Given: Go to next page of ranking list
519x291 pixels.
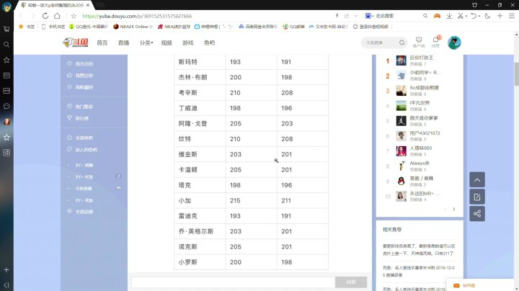Looking at the screenshot, I should tap(454, 209).
